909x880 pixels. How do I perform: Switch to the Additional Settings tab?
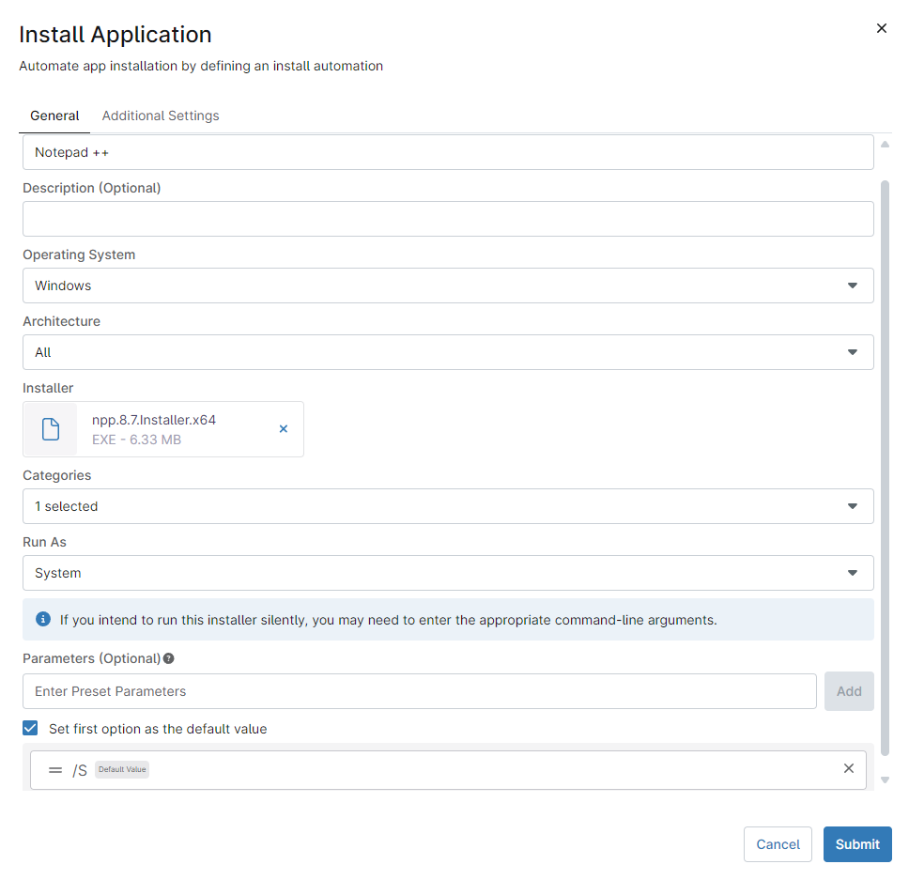coord(161,116)
